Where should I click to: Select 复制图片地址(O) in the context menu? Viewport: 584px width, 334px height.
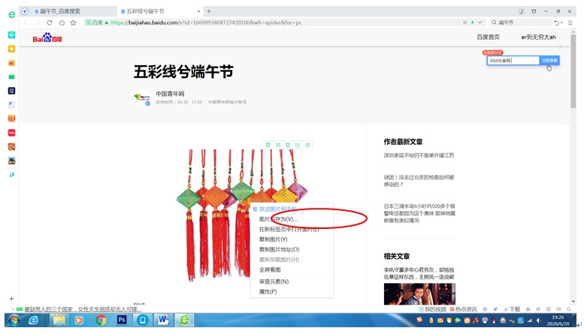pyautogui.click(x=279, y=249)
